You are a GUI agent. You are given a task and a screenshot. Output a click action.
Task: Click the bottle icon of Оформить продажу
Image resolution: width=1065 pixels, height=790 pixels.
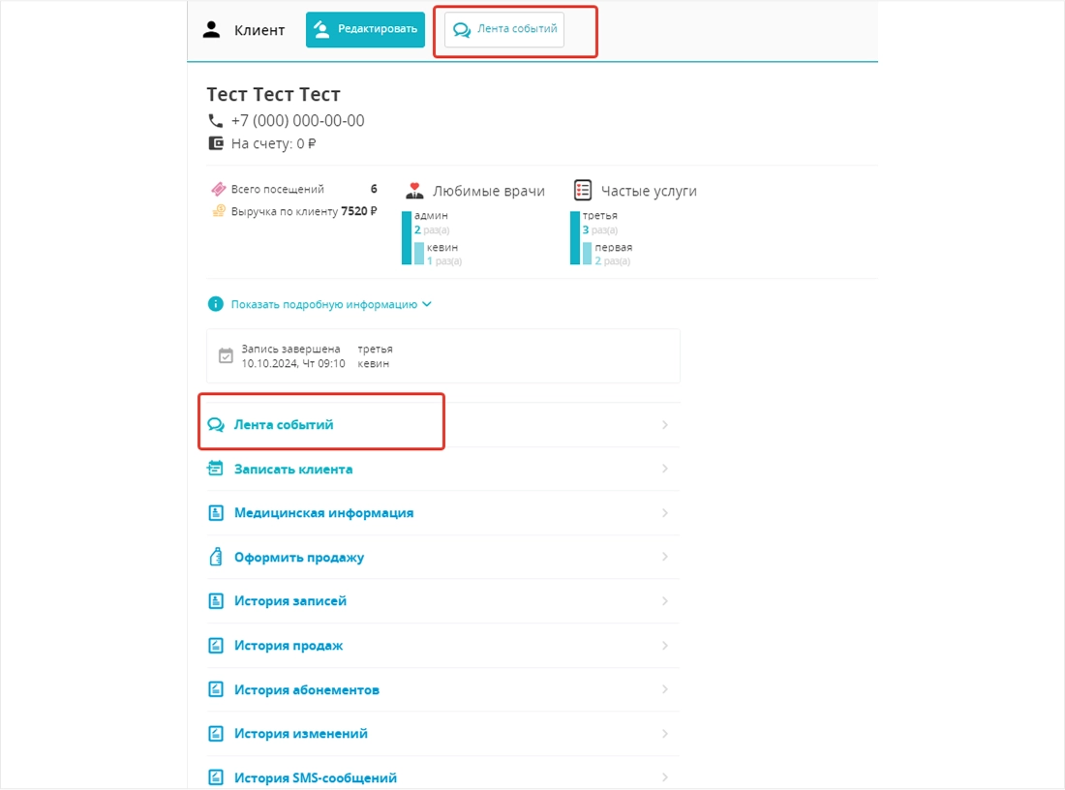(216, 557)
